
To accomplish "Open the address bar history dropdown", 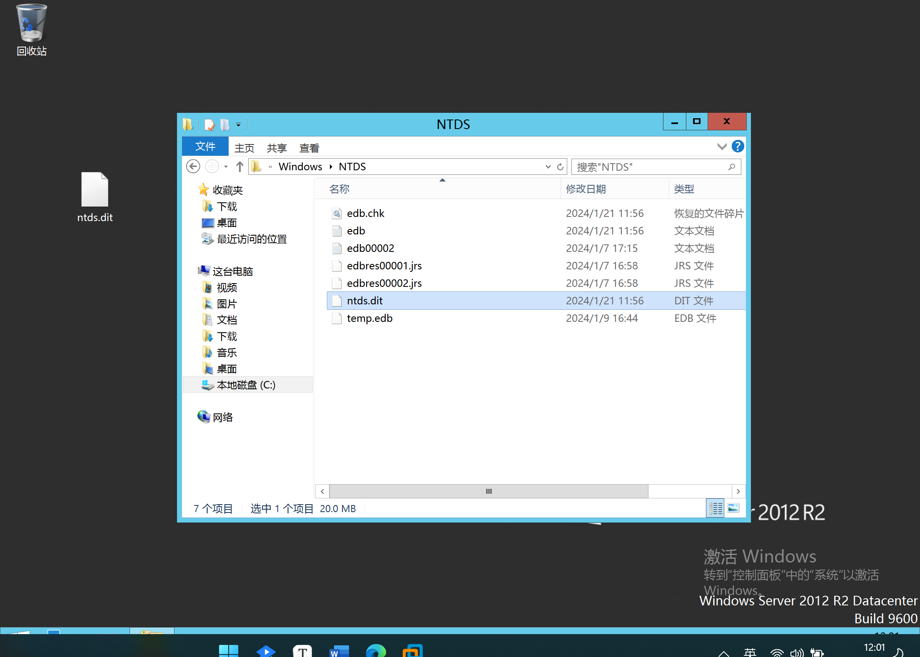I will coord(548,167).
